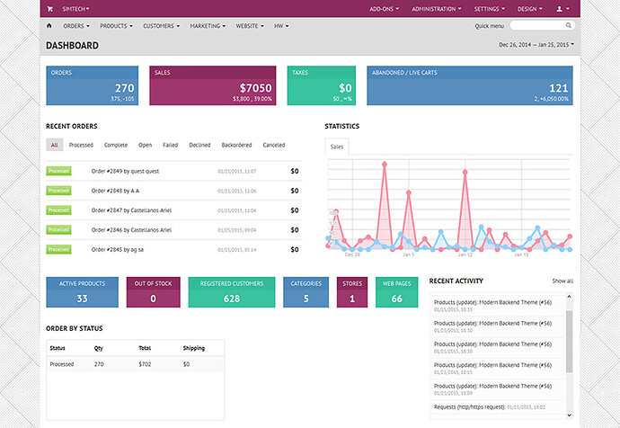Select the All orders filter tab
The image size is (620, 428).
54,145
